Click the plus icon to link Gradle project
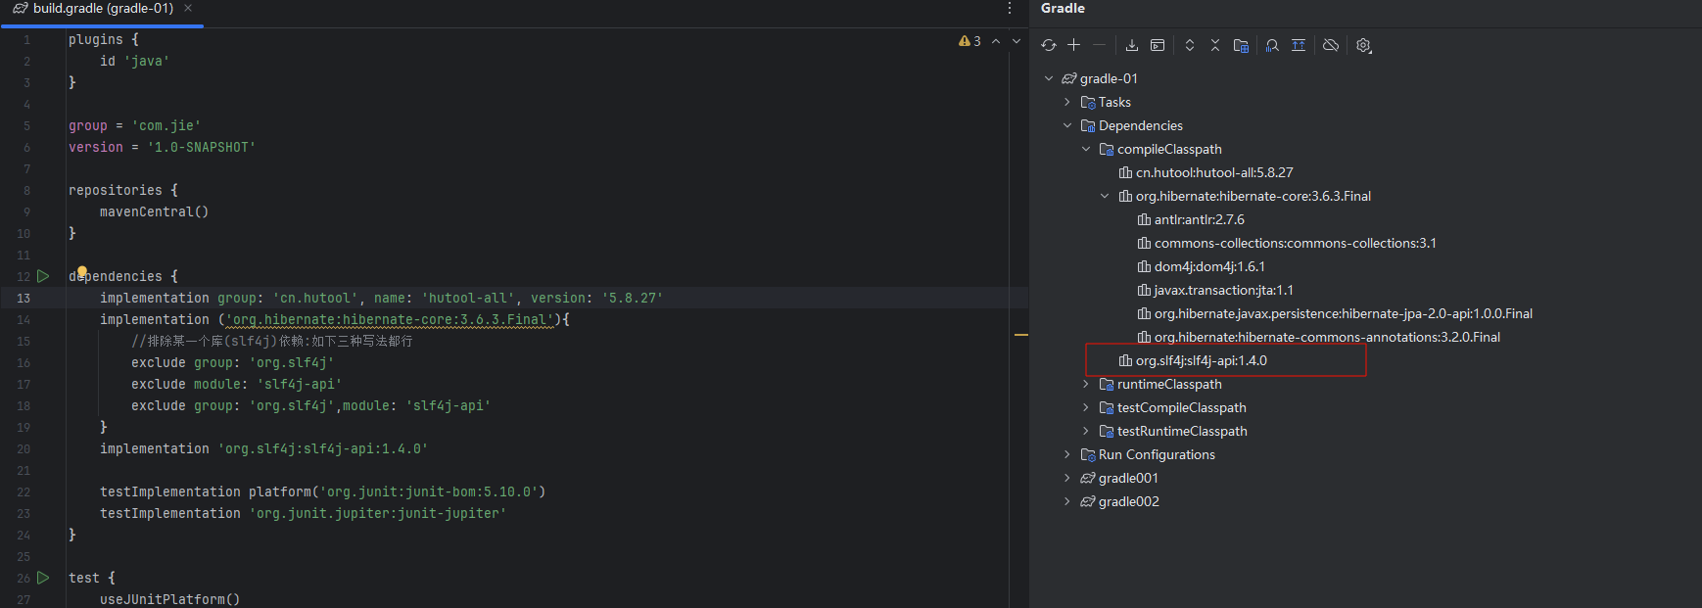Image resolution: width=1702 pixels, height=608 pixels. (x=1074, y=45)
